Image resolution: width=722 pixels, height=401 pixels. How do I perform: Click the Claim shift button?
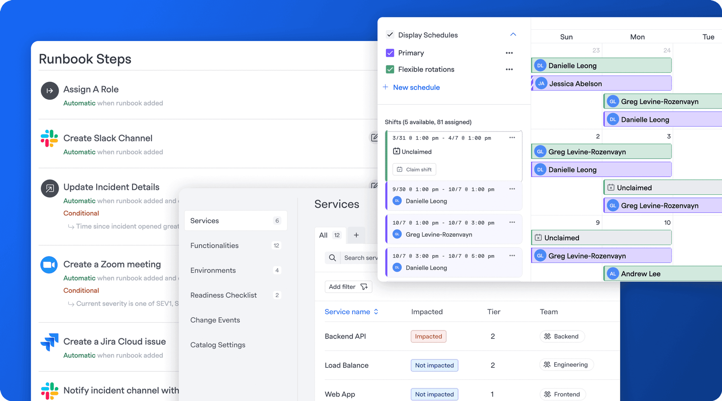[x=414, y=169]
